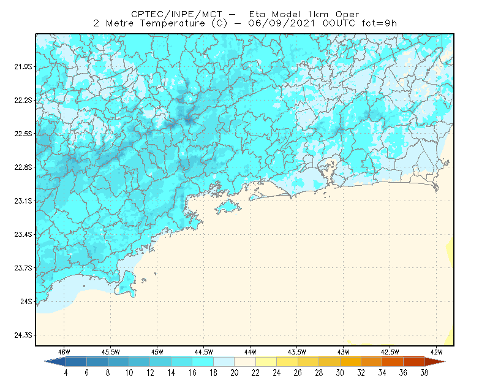
Task: Click the '2 Metre Temperature (C)' subtitle line
Action: [245, 23]
